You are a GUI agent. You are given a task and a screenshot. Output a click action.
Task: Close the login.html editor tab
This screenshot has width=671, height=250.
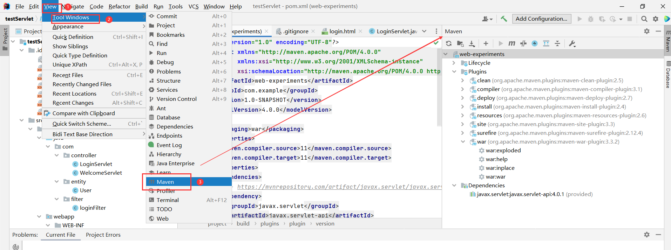pyautogui.click(x=360, y=31)
